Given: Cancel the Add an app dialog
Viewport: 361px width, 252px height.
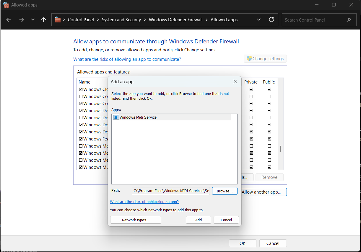Looking at the screenshot, I should pyautogui.click(x=226, y=220).
